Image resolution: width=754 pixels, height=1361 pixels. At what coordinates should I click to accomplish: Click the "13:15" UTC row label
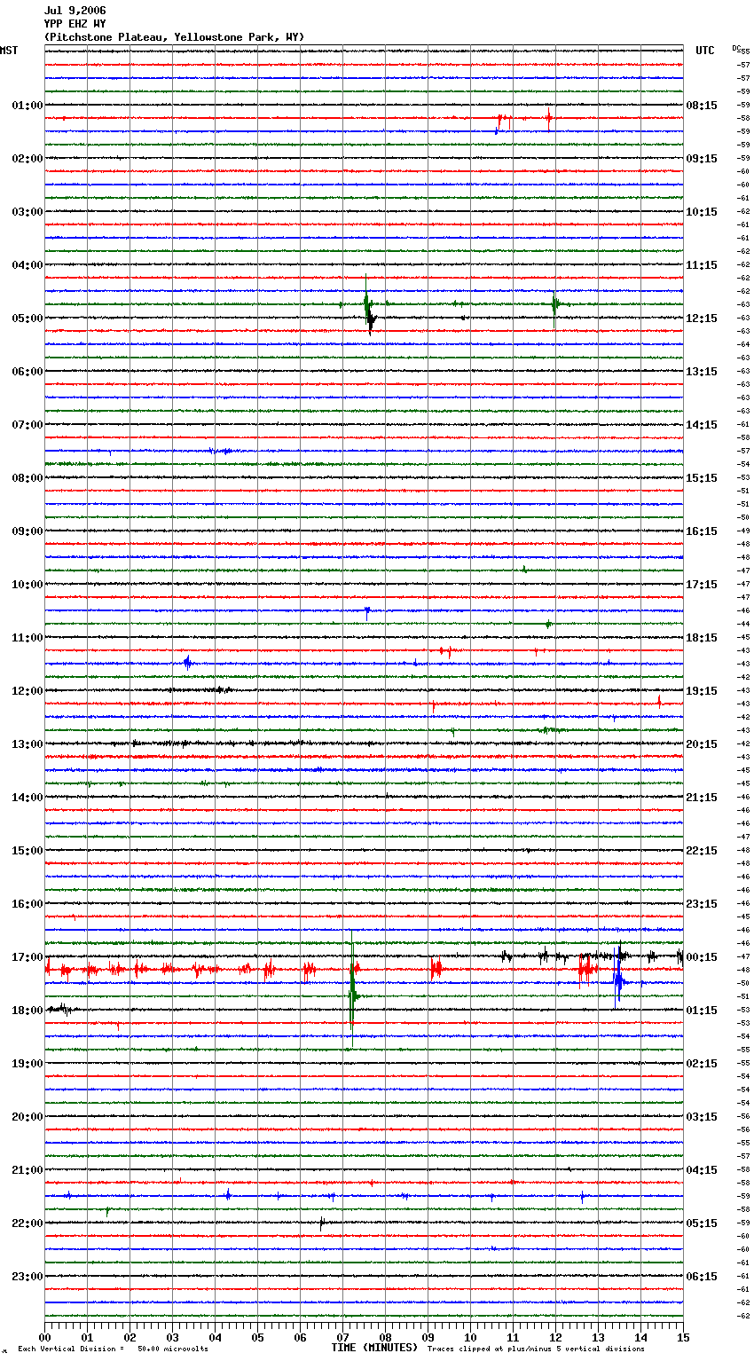pos(702,372)
